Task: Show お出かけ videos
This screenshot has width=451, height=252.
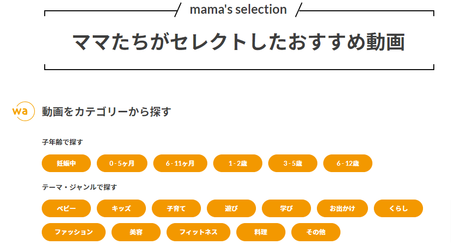Action: click(342, 208)
